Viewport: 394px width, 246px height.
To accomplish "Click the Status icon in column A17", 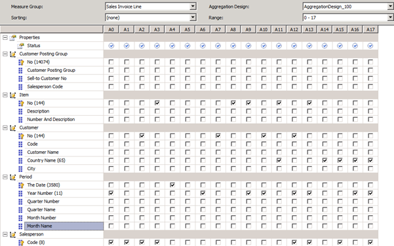I will coord(370,46).
